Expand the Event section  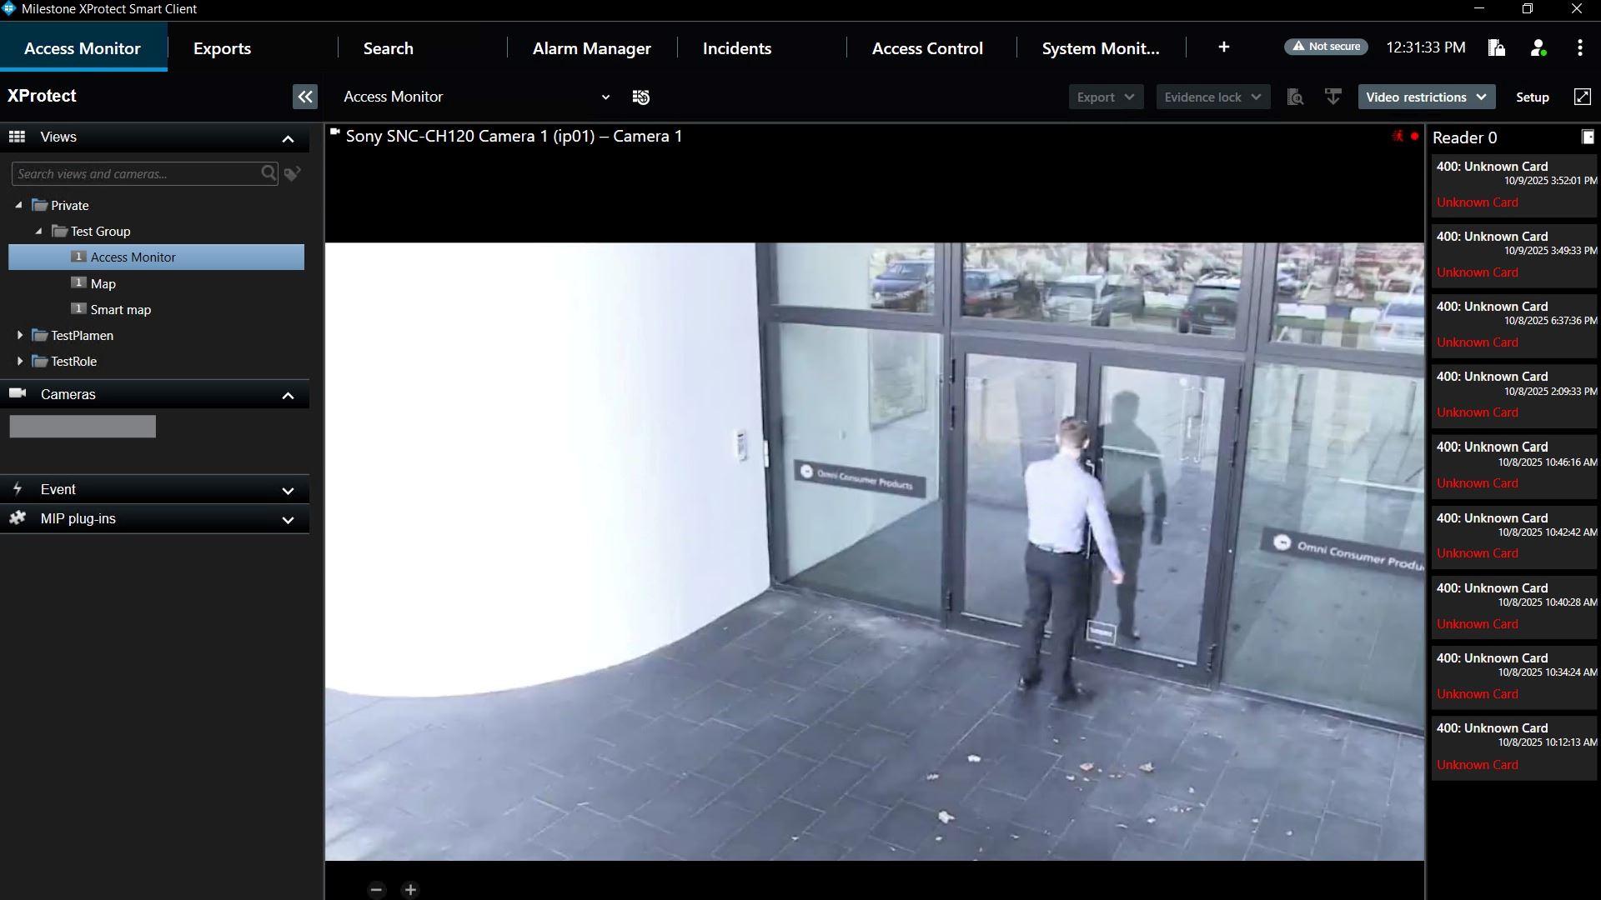pyautogui.click(x=288, y=491)
